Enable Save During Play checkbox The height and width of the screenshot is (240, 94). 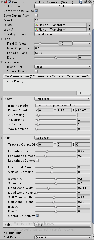coord(36,16)
